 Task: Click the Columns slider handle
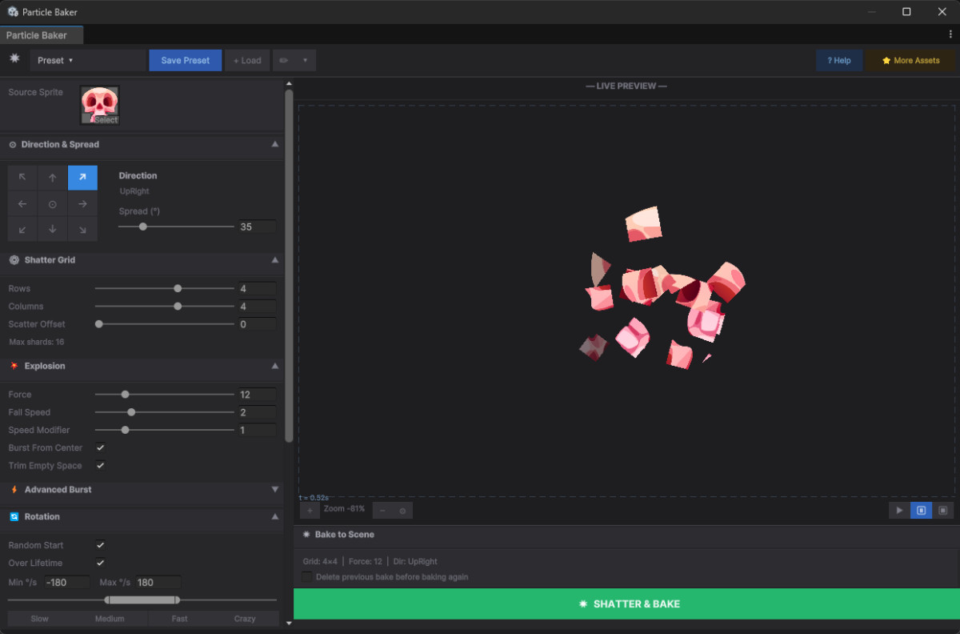pyautogui.click(x=178, y=306)
